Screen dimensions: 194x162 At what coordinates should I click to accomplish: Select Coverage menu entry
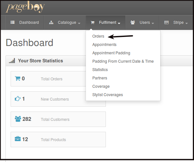coord(101,86)
